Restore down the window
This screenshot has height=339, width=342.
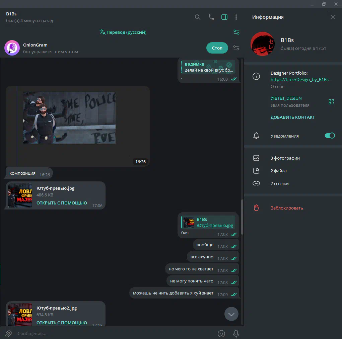coord(324,4)
